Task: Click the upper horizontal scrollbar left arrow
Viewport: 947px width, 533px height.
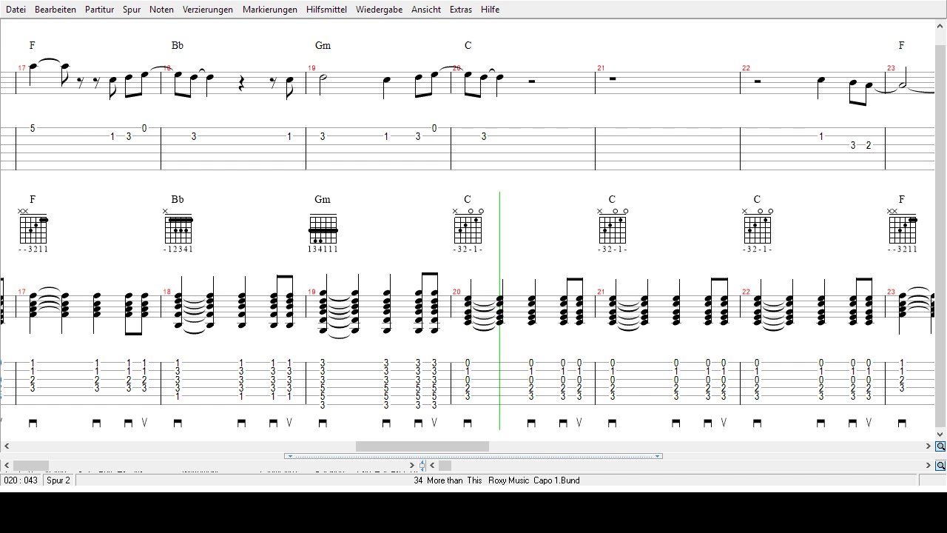Action: click(x=7, y=446)
